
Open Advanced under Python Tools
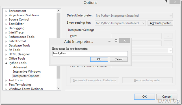point(20,67)
